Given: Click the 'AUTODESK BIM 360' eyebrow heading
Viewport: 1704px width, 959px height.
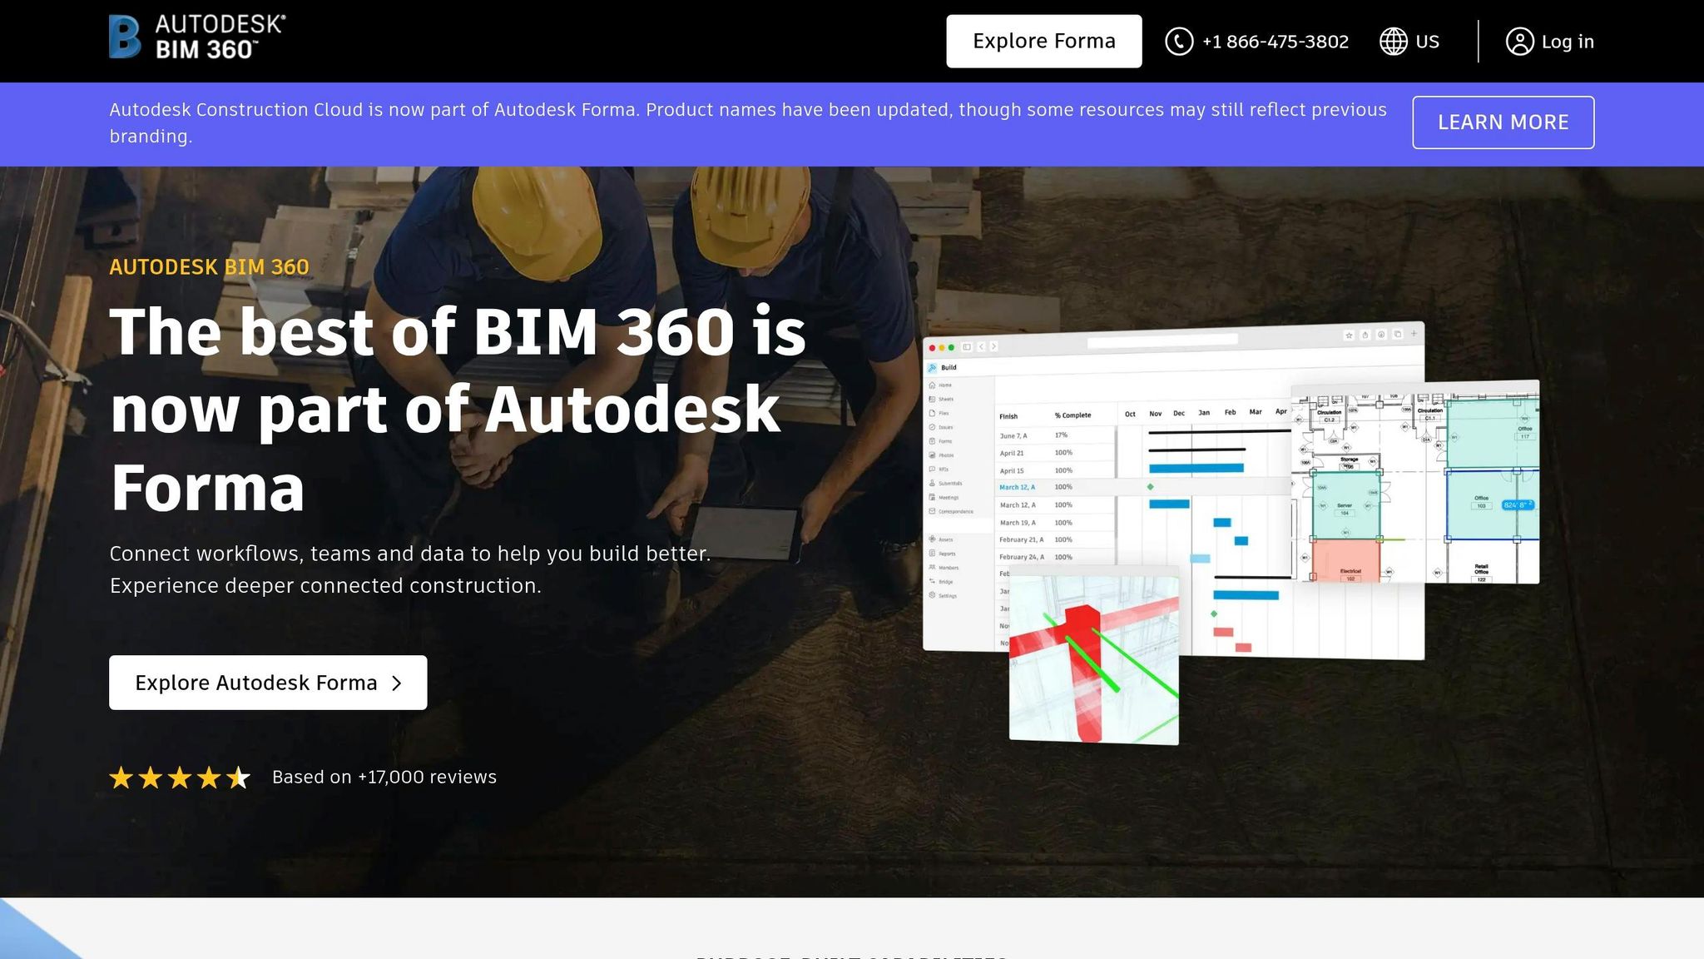Looking at the screenshot, I should [209, 267].
